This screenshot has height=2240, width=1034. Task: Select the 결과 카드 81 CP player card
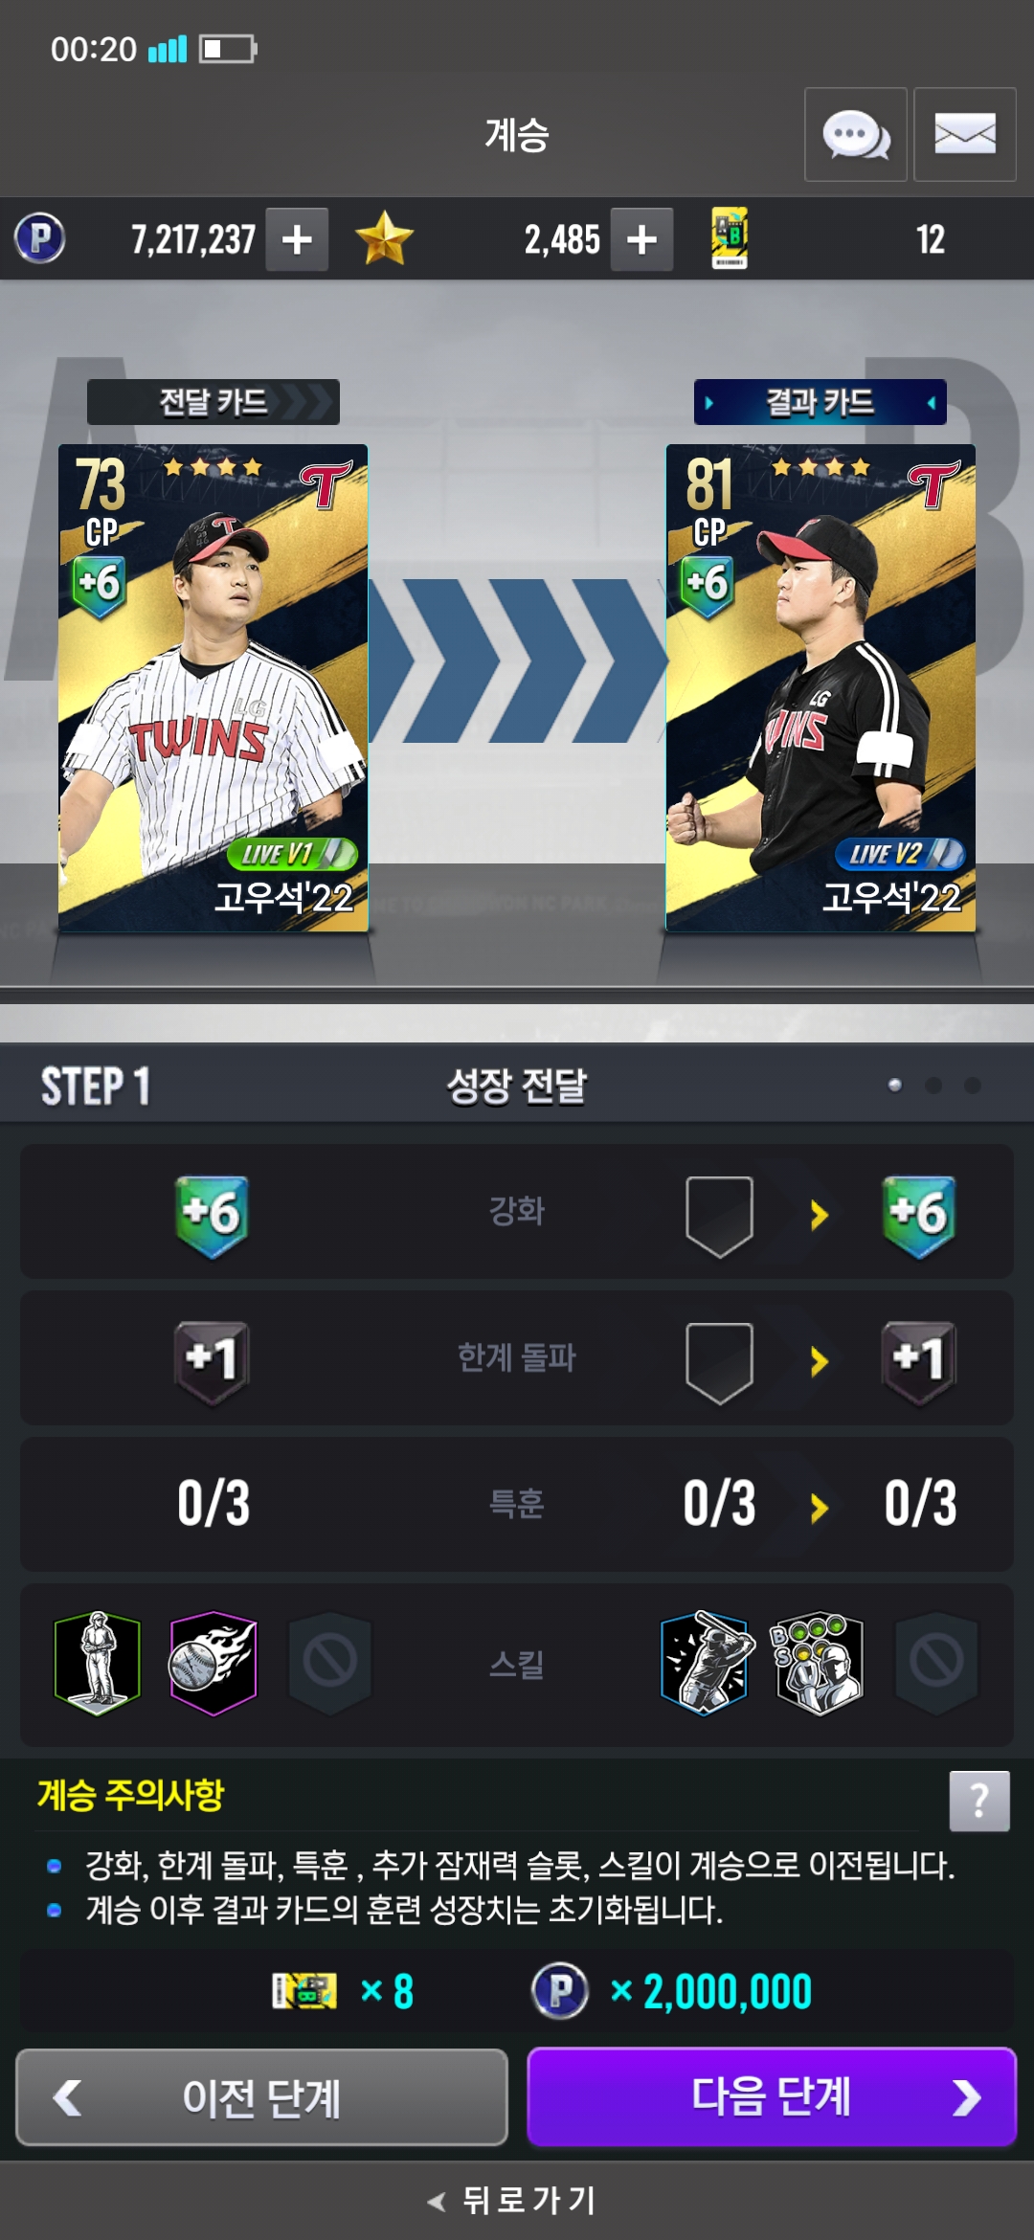820,687
